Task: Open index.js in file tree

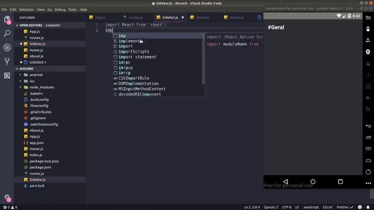Action: (50, 155)
